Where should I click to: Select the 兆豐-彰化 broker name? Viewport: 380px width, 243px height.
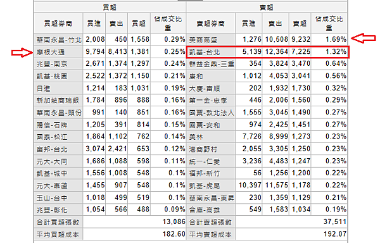click(52, 210)
